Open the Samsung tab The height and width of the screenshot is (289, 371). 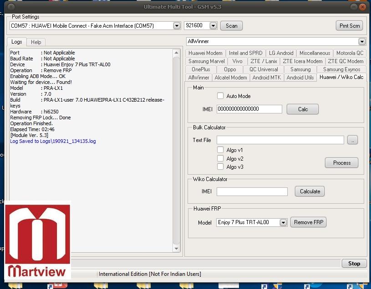[300, 69]
